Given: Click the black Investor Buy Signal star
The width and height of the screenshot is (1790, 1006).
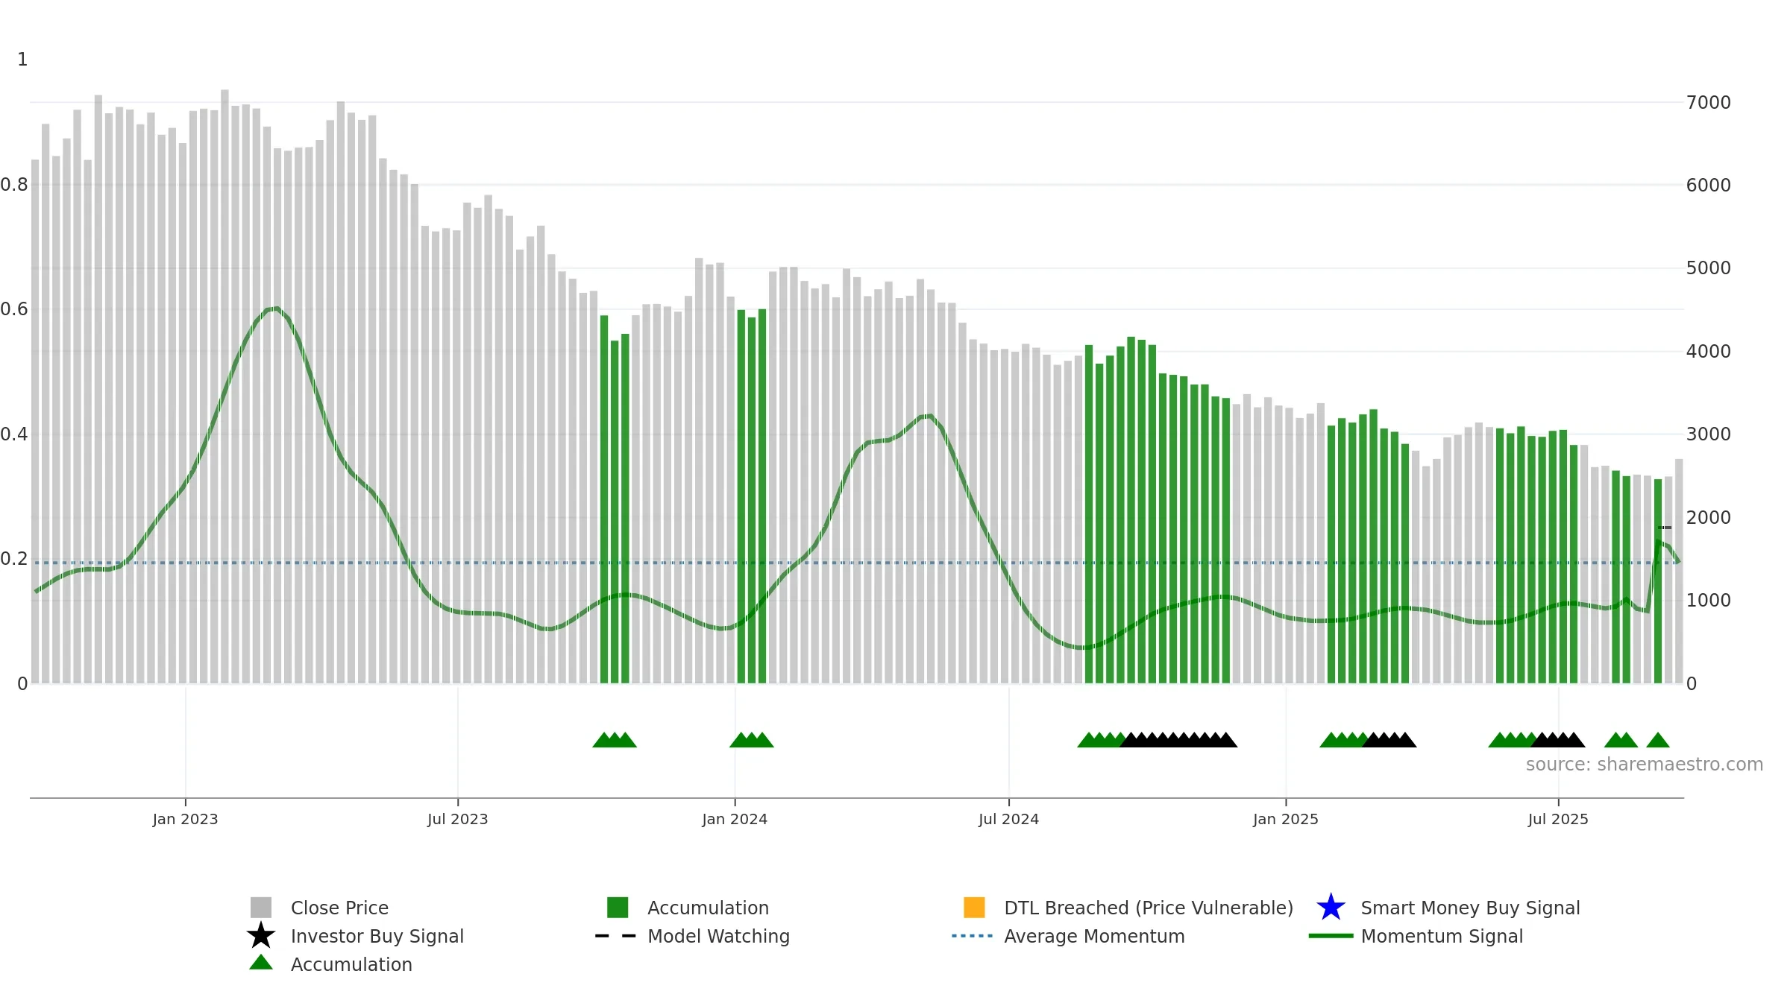Looking at the screenshot, I should point(261,936).
